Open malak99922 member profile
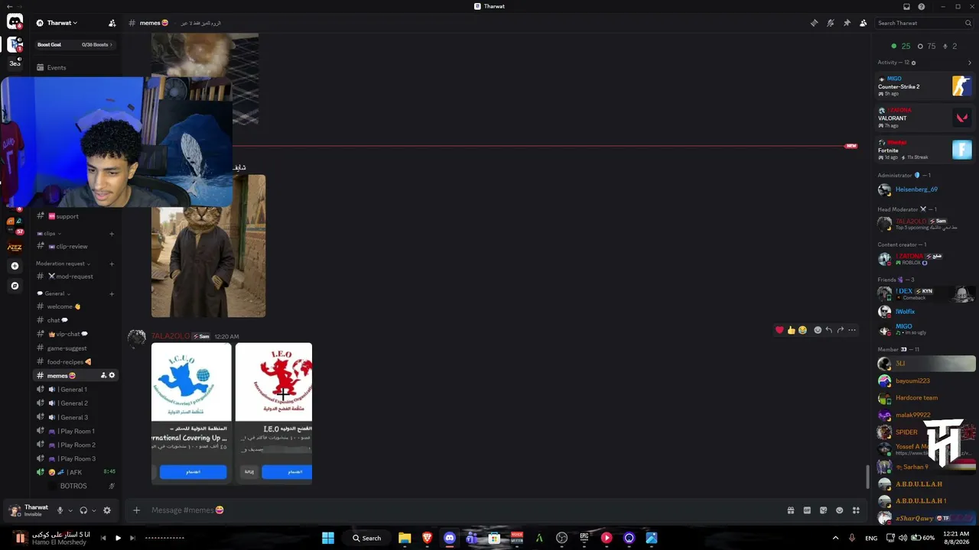Screen dimensions: 979x550 925,415
